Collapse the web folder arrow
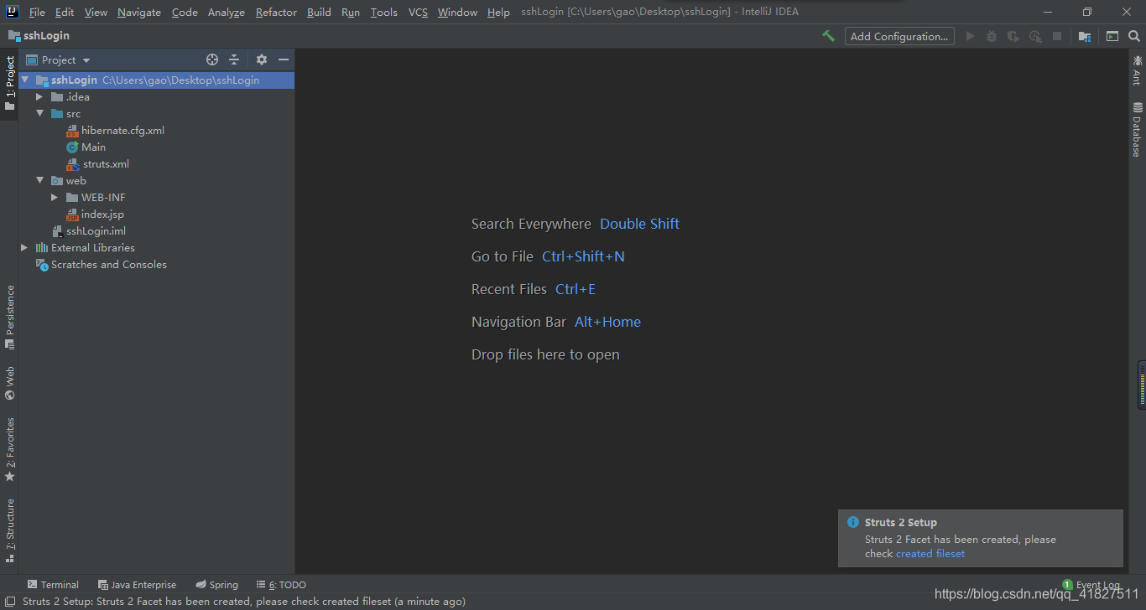 tap(39, 180)
